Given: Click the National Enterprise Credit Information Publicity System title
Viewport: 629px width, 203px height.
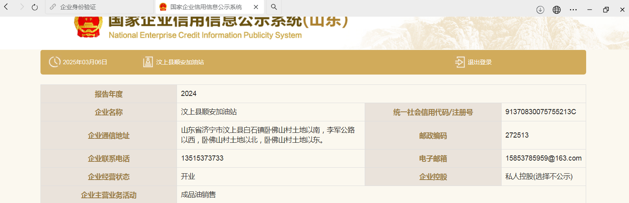Looking at the screenshot, I should [x=205, y=35].
